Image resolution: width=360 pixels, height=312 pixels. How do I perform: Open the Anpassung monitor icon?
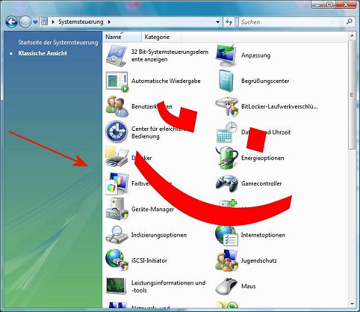click(226, 55)
